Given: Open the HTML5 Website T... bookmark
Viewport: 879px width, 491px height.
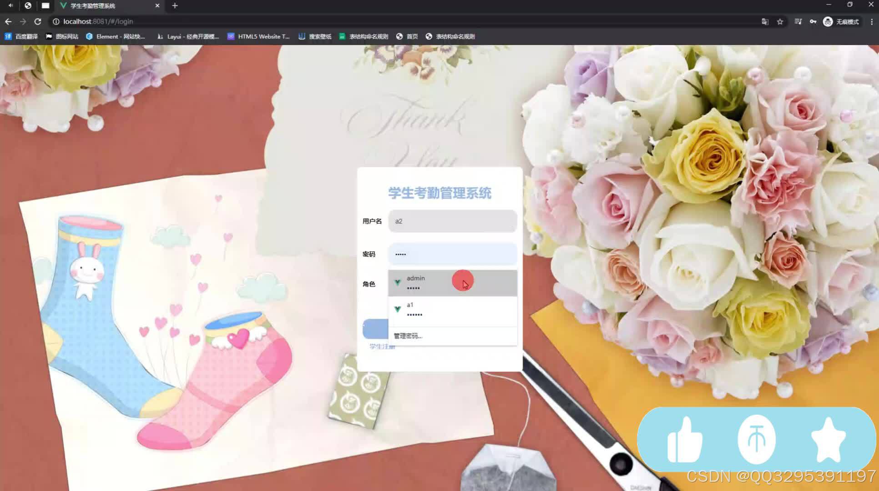Looking at the screenshot, I should tap(258, 36).
